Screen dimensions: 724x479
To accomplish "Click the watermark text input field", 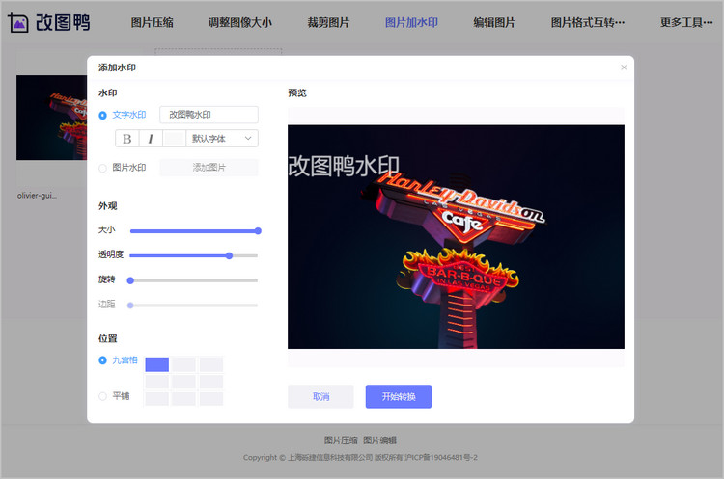I will (x=209, y=115).
